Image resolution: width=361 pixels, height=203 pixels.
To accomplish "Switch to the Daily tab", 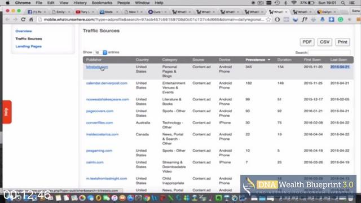I will tap(327, 12).
